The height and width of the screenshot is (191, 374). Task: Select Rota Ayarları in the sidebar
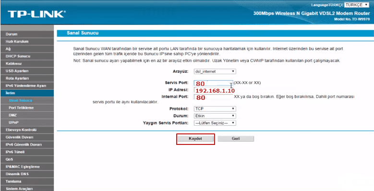tap(27, 78)
